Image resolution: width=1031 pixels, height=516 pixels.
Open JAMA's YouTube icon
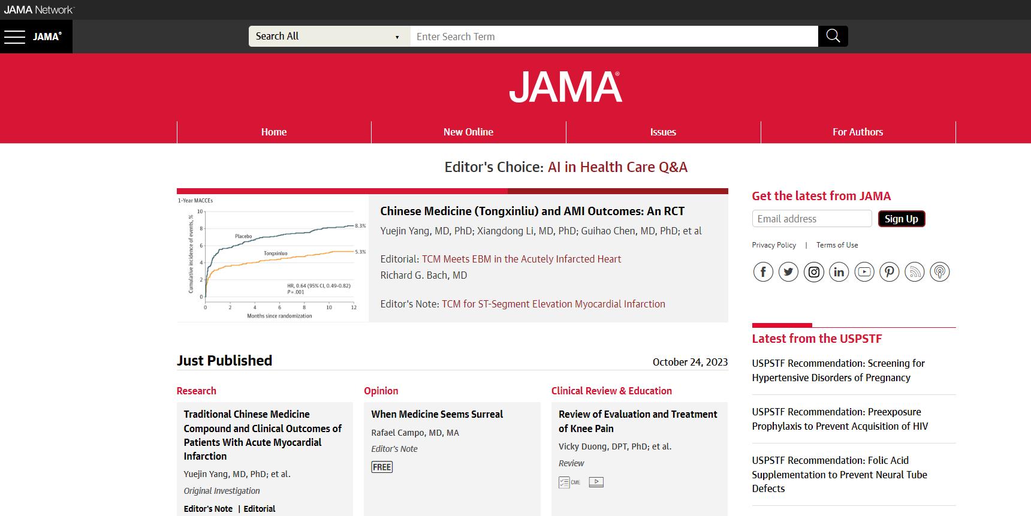click(864, 272)
